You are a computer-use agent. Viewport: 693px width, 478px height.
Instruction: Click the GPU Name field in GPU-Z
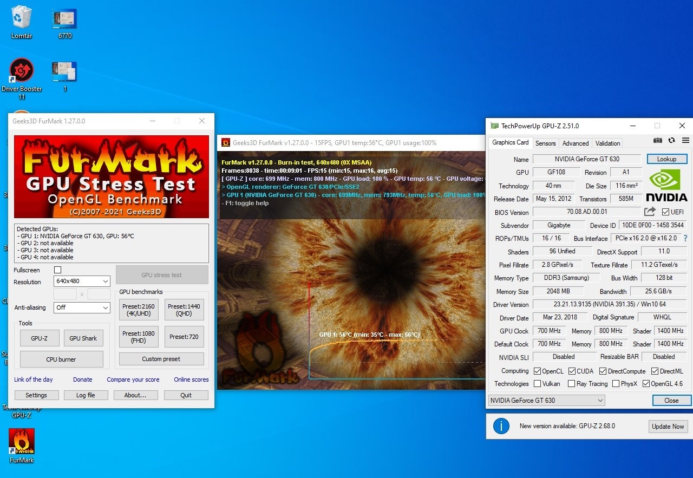[x=587, y=159]
